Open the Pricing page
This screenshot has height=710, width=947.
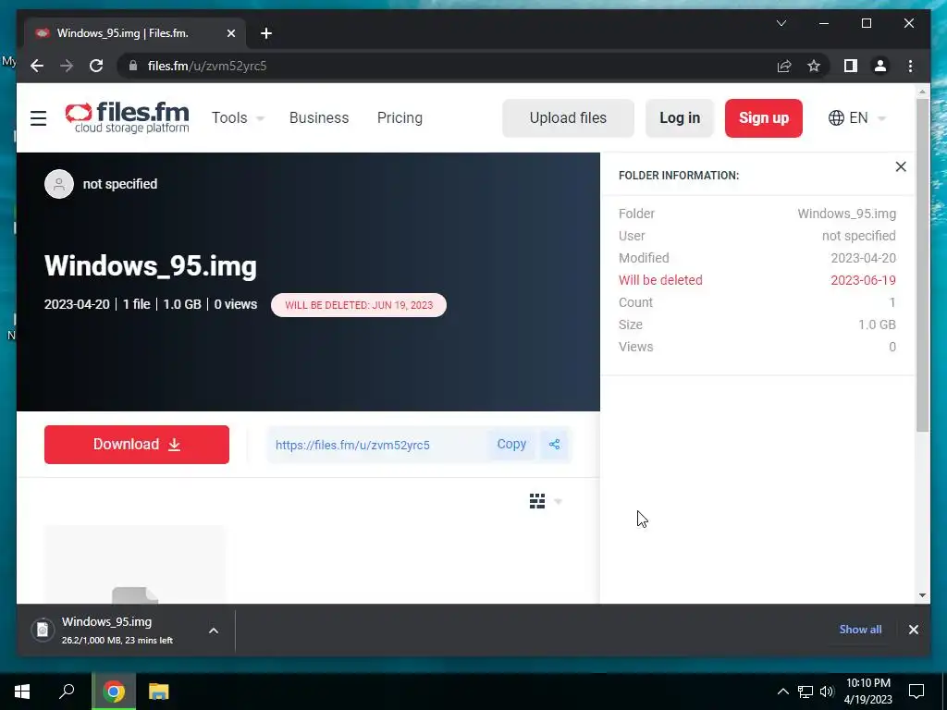coord(400,117)
